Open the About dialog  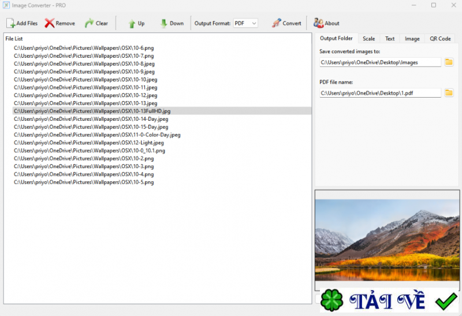point(326,23)
